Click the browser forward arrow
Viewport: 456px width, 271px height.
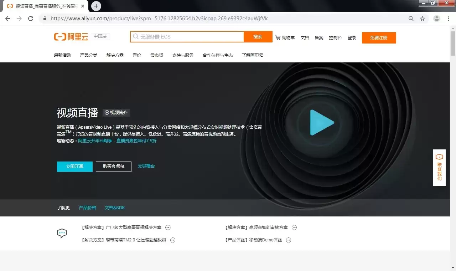(19, 19)
